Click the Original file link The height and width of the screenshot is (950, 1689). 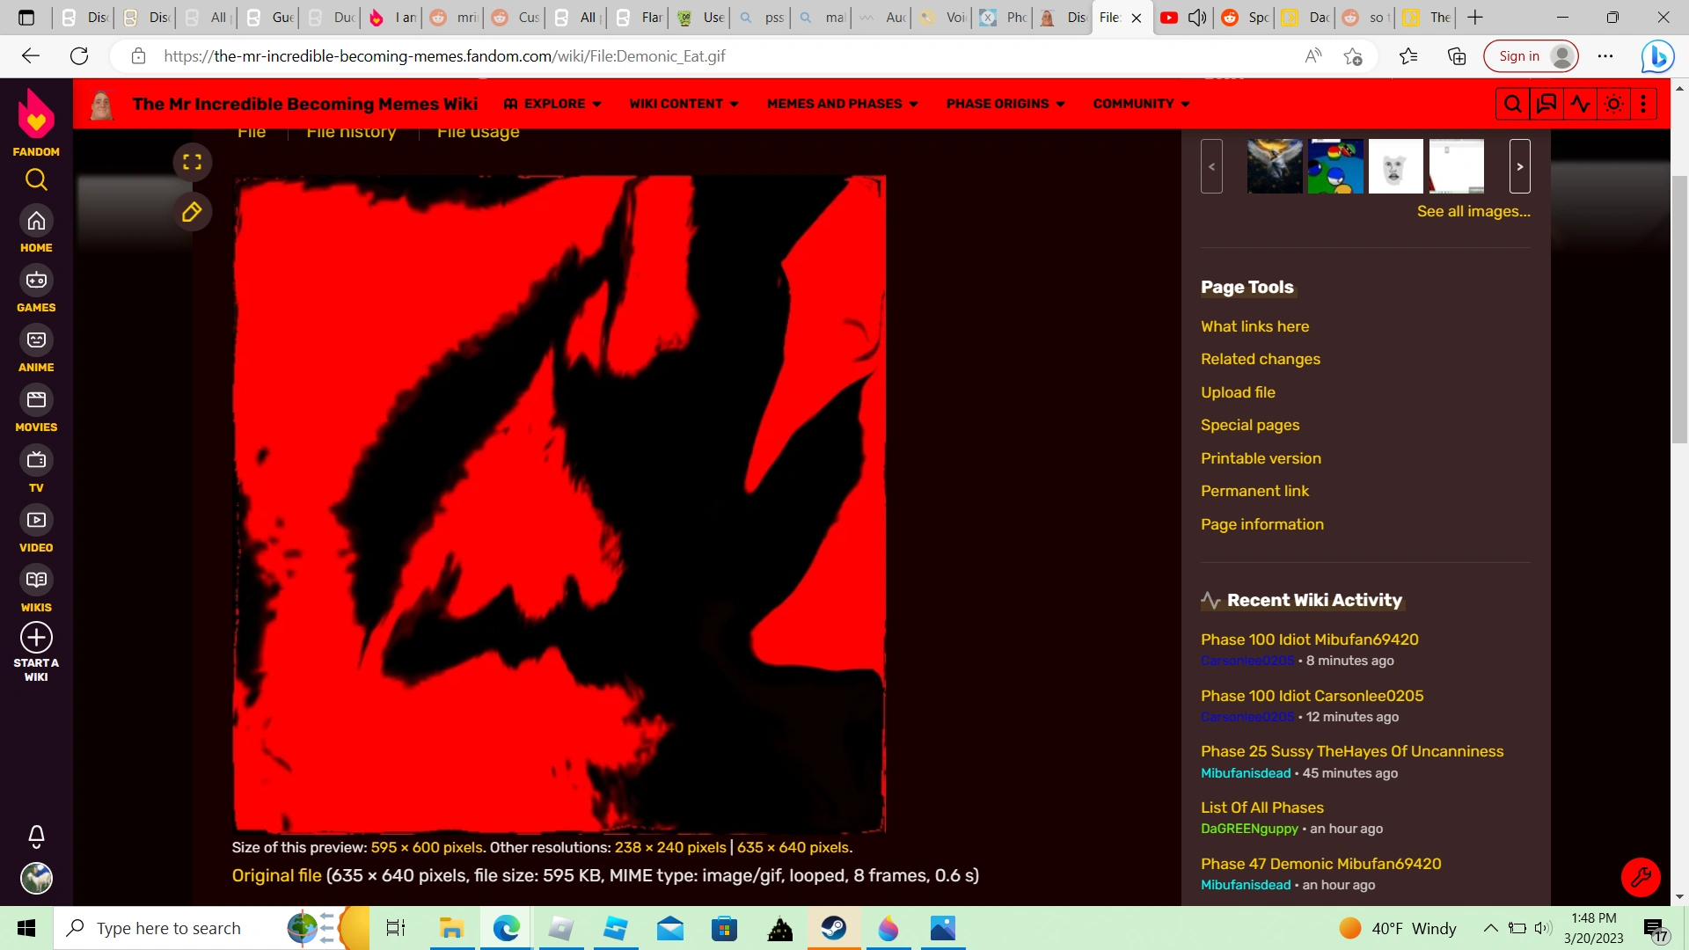[x=276, y=875]
